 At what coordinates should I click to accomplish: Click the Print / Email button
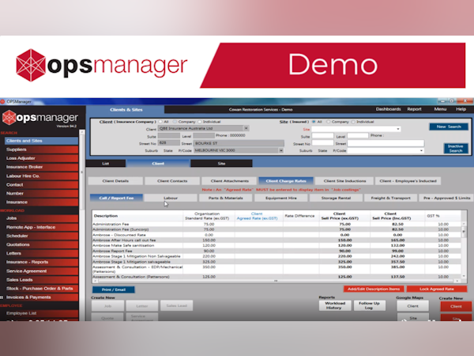point(113,290)
